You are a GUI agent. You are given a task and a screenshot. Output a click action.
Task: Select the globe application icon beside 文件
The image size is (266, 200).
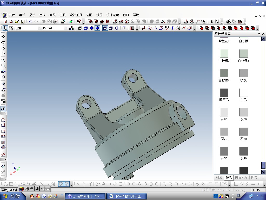(x=5, y=15)
